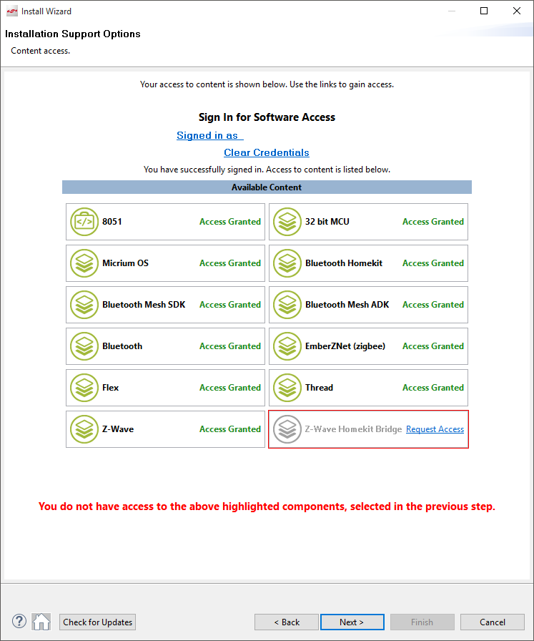Click the home icon at bottom left

(41, 622)
